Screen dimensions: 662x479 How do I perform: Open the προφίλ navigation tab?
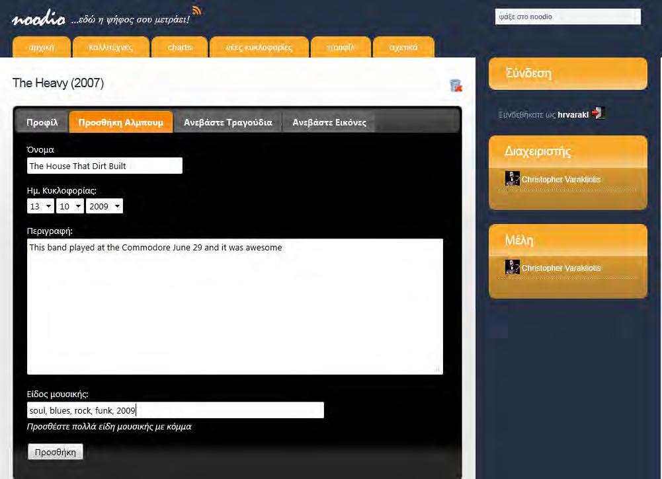pos(341,47)
